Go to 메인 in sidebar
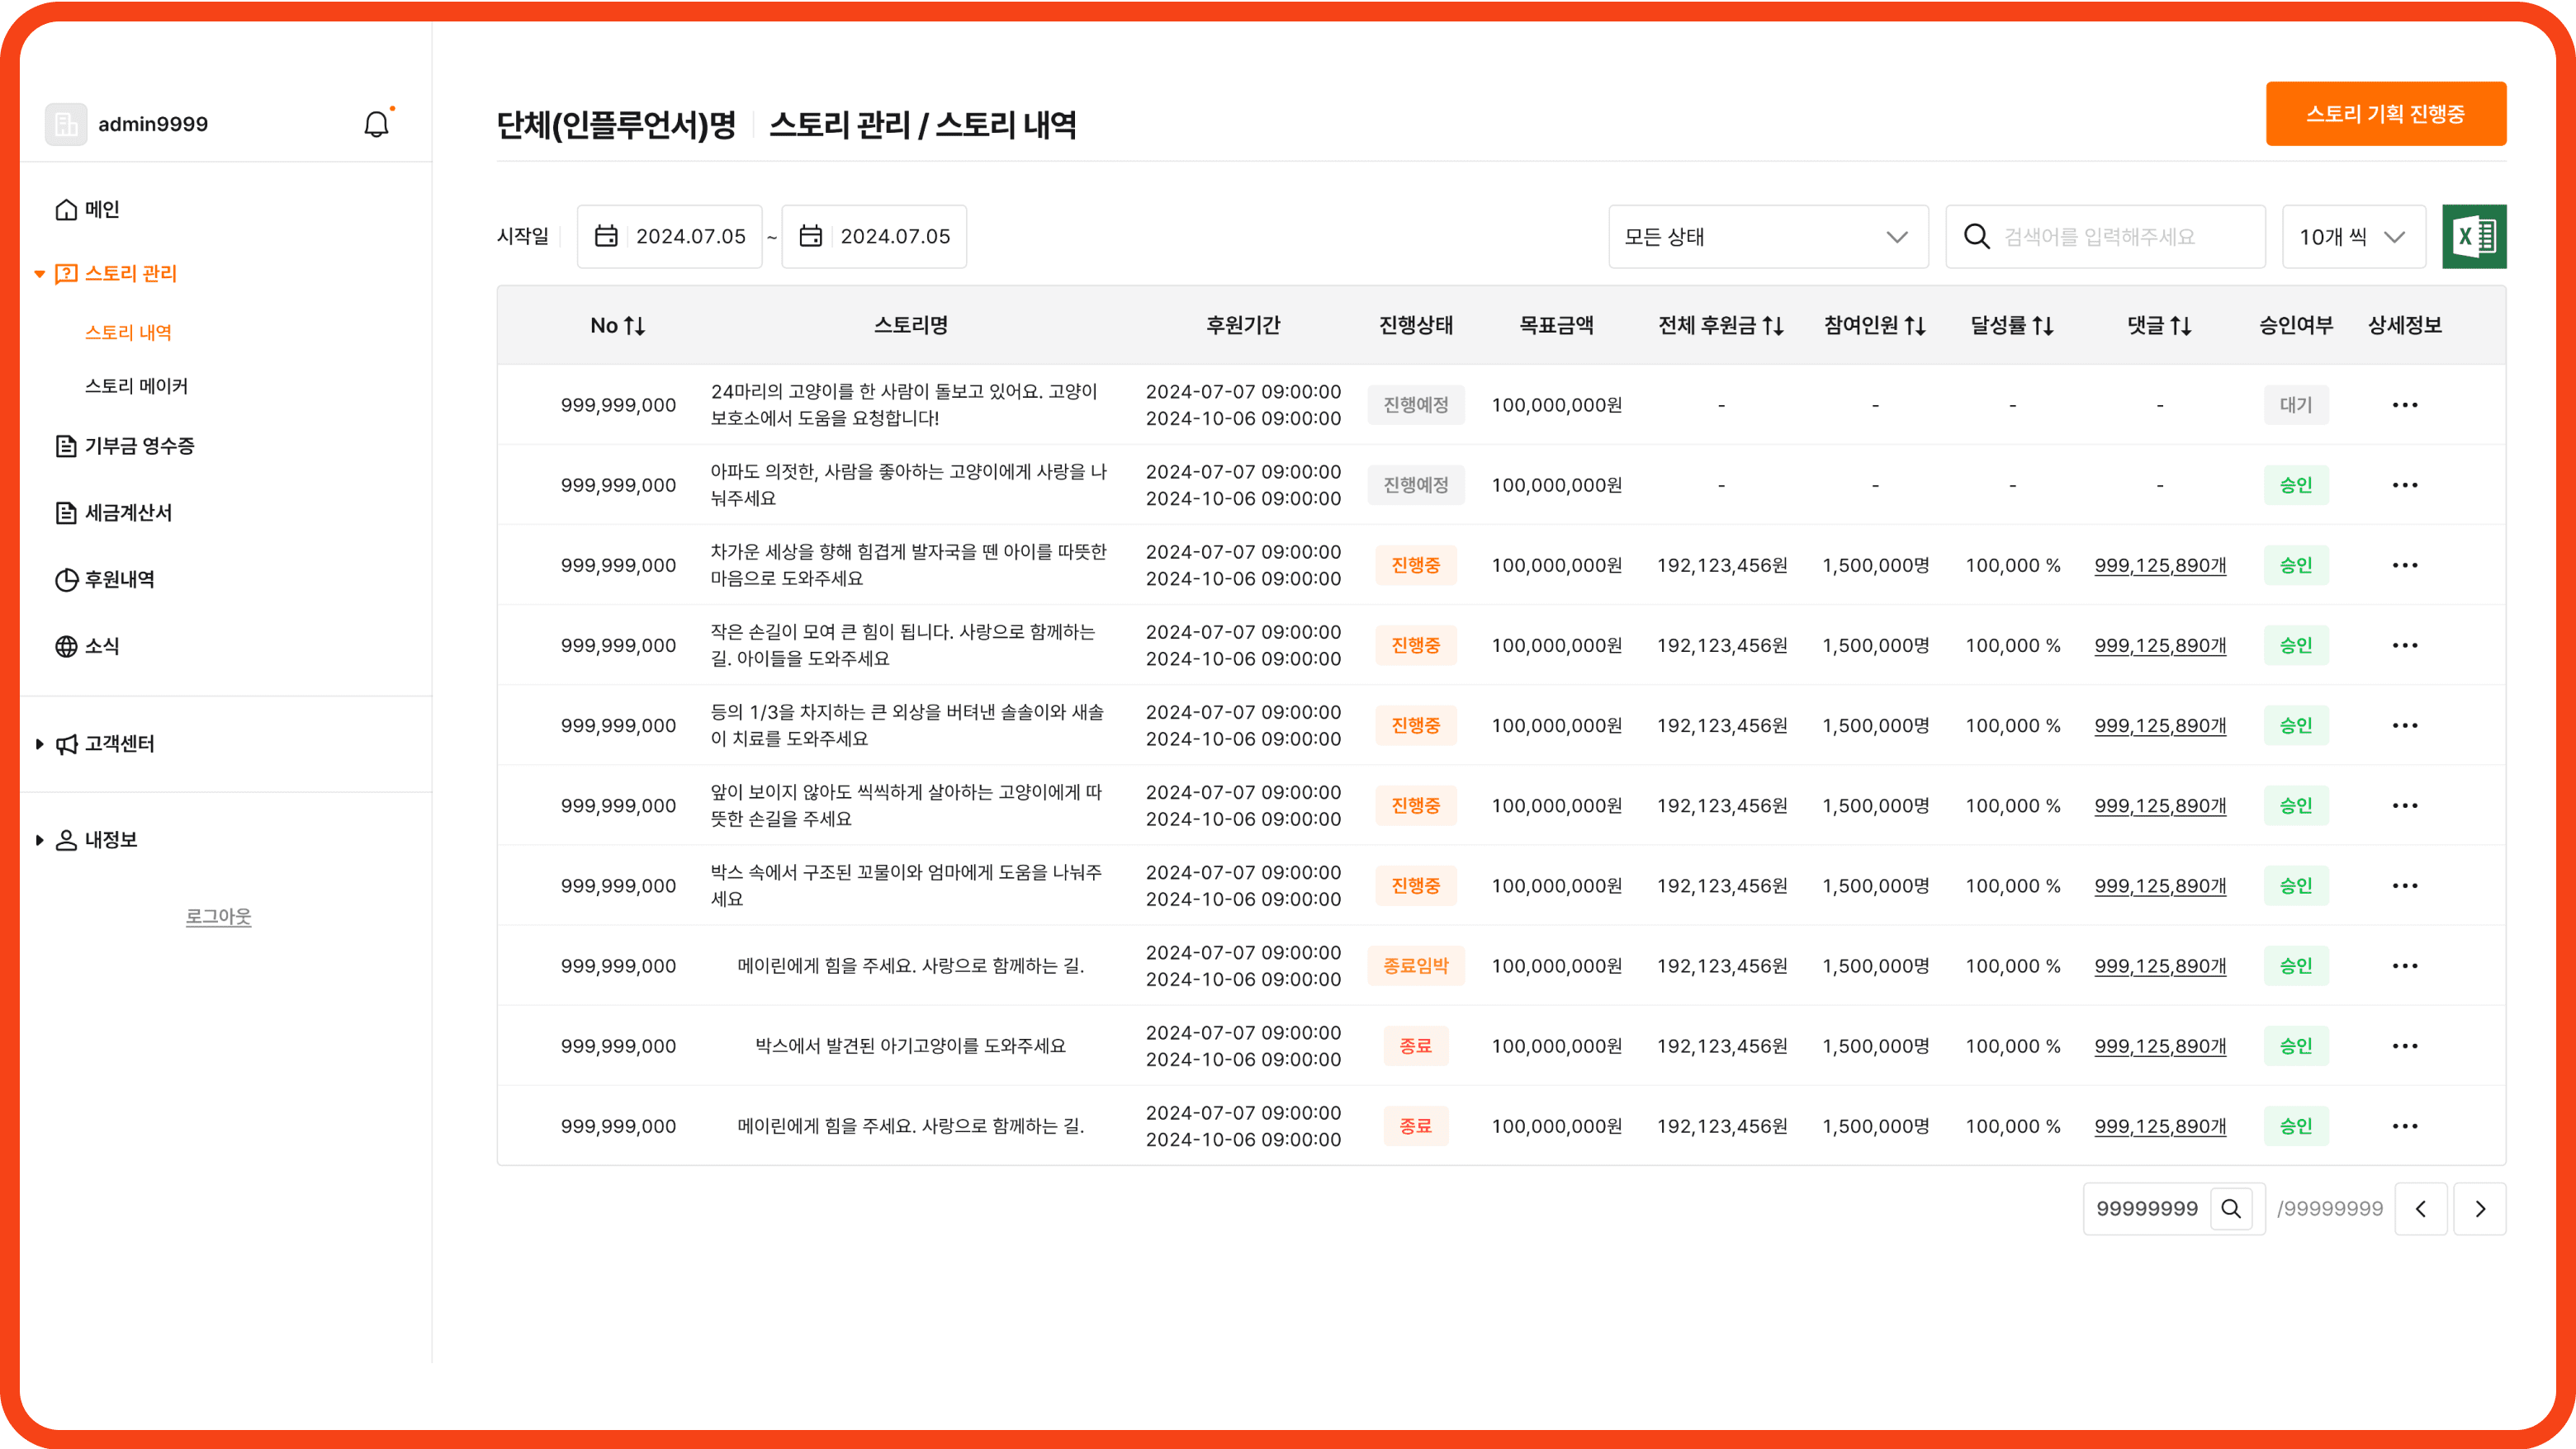The width and height of the screenshot is (2576, 1449). [x=88, y=209]
